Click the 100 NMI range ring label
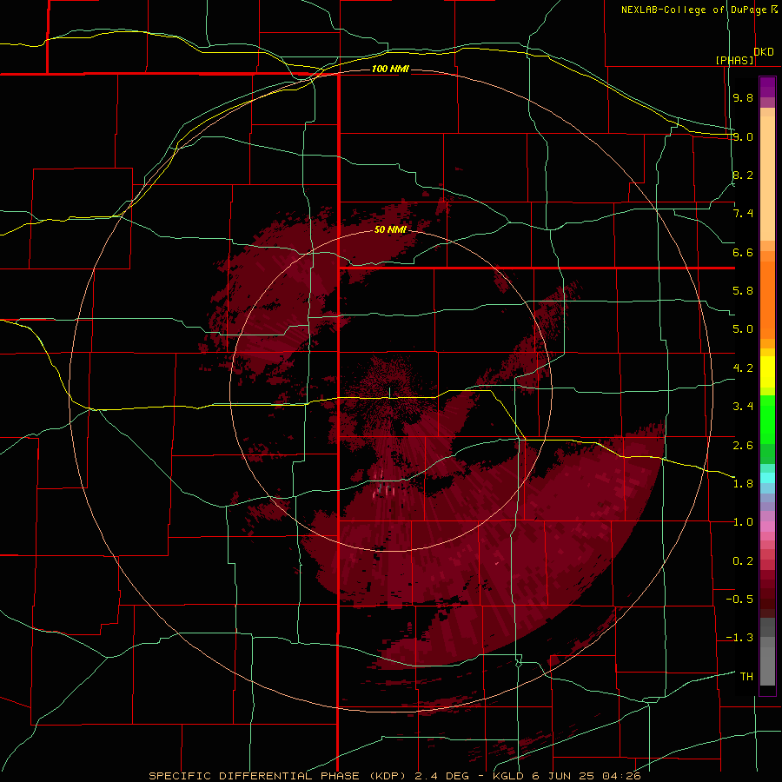Image resolution: width=782 pixels, height=782 pixels. pos(390,69)
